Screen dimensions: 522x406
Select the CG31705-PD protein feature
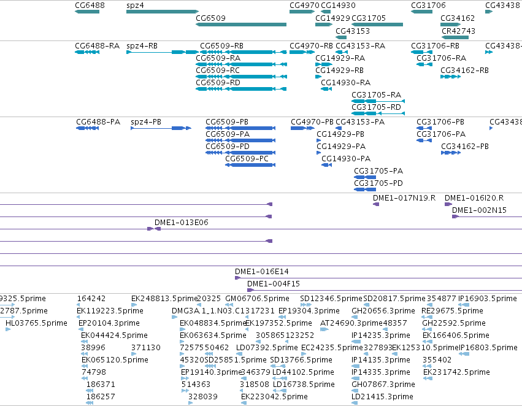click(x=365, y=190)
